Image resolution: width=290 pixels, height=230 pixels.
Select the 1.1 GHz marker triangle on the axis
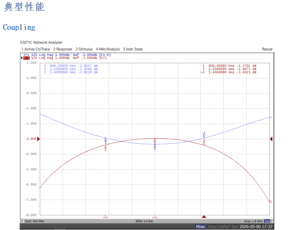tap(155, 216)
